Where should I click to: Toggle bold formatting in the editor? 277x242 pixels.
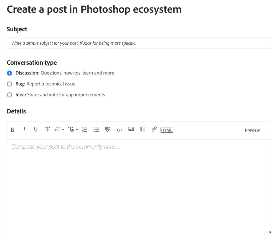(x=12, y=130)
